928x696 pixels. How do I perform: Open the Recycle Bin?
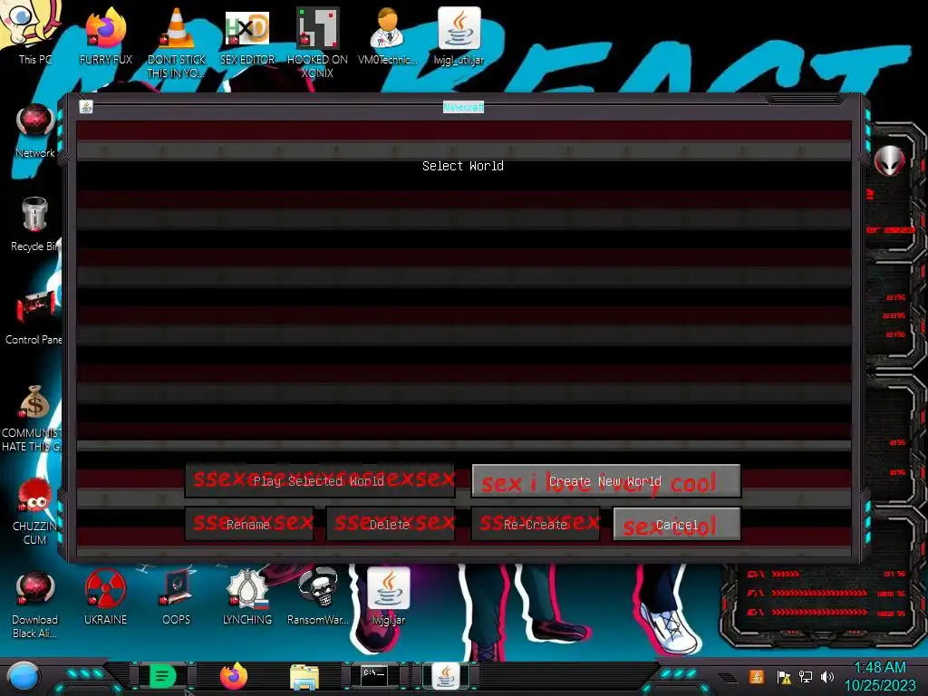pos(35,224)
